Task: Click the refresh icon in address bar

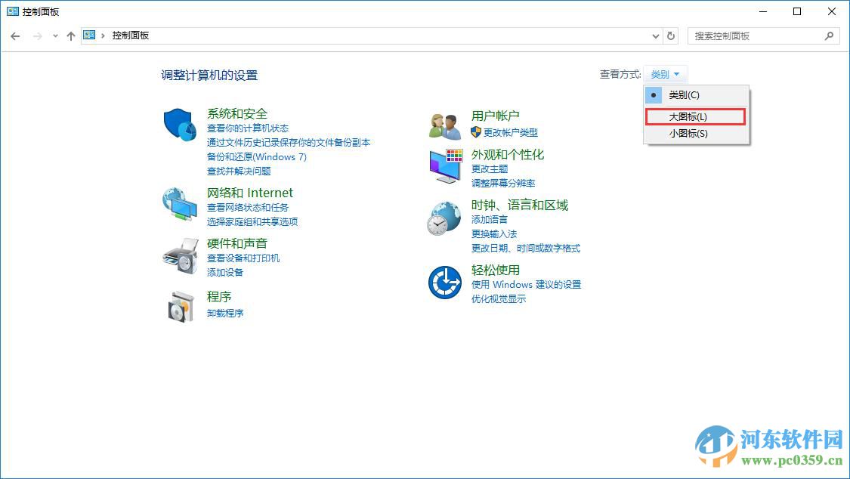Action: point(672,36)
